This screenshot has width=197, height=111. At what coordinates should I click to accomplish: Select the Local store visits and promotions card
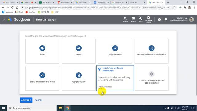115,78
